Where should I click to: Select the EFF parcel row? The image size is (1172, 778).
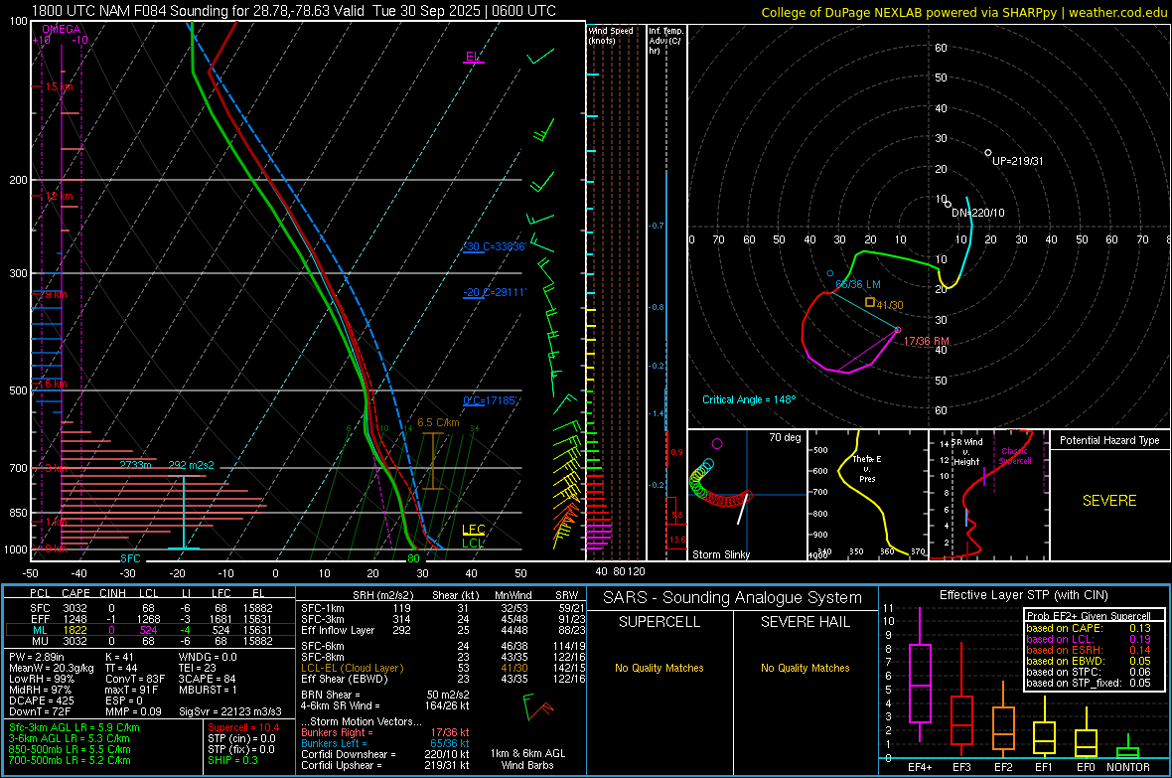(x=148, y=619)
